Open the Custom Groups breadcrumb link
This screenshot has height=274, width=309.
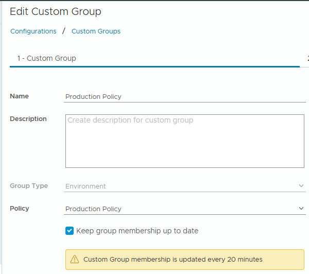(96, 31)
